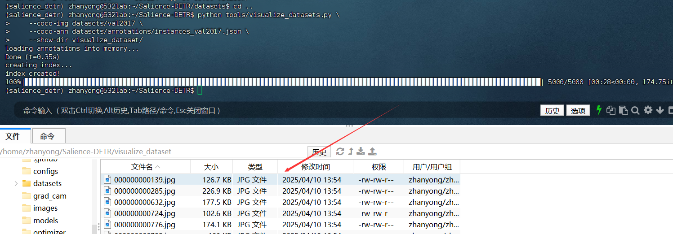
Task: Click the 历史 button next to the path field
Action: coord(319,152)
